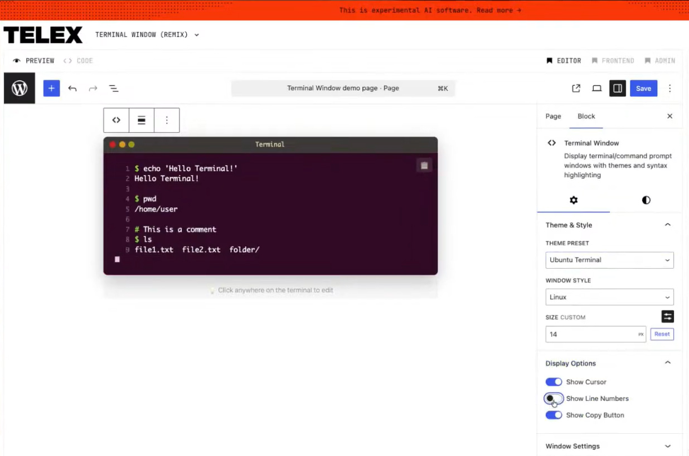Turn off the Show Copy Button toggle
Viewport: 689px width, 456px height.
tap(554, 415)
